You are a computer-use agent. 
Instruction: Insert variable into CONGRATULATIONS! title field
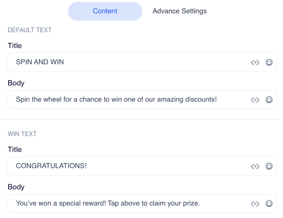255,166
